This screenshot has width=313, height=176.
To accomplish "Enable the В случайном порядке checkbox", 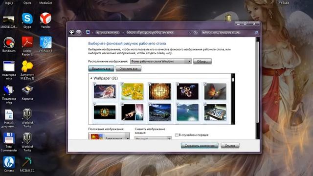I will (x=177, y=135).
